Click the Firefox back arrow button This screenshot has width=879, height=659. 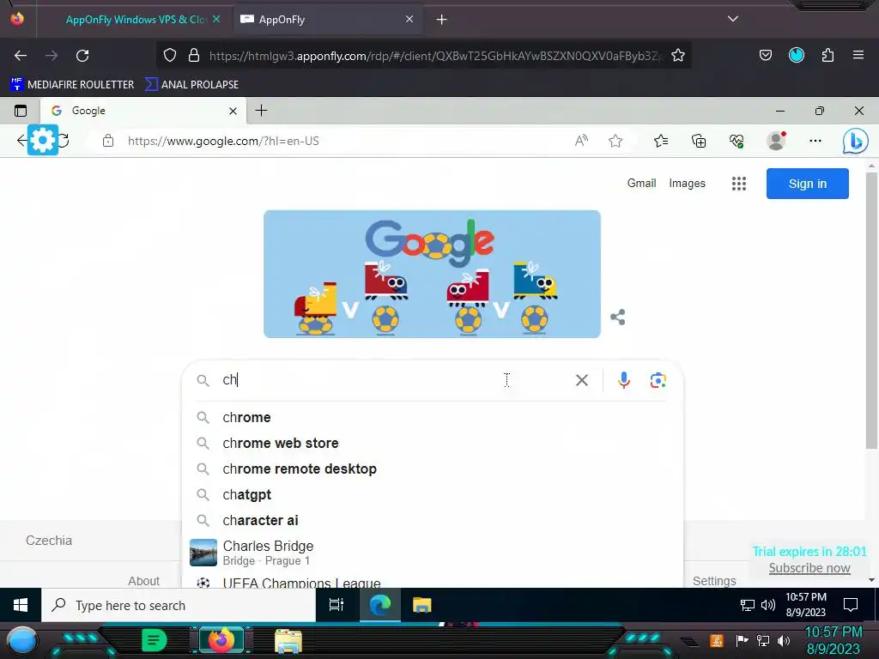(21, 56)
